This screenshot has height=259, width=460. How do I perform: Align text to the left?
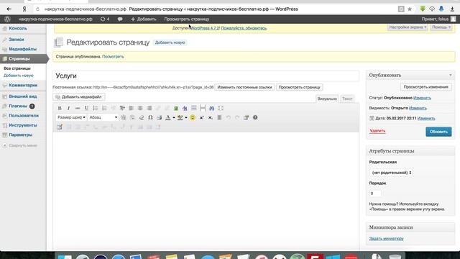131,108
